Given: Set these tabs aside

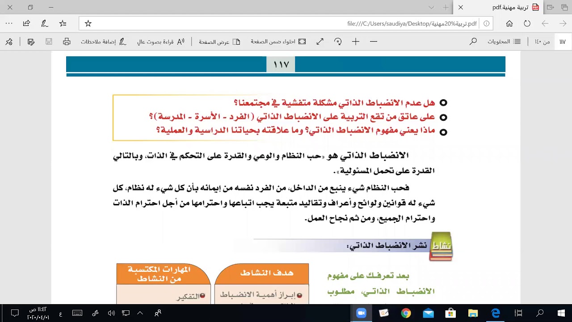Looking at the screenshot, I should point(551,8).
